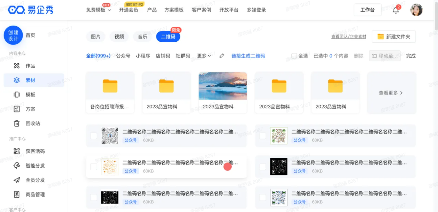Viewport: 438px width, 212px height.
Task: Click the 创建设计 button
Action: tap(13, 35)
